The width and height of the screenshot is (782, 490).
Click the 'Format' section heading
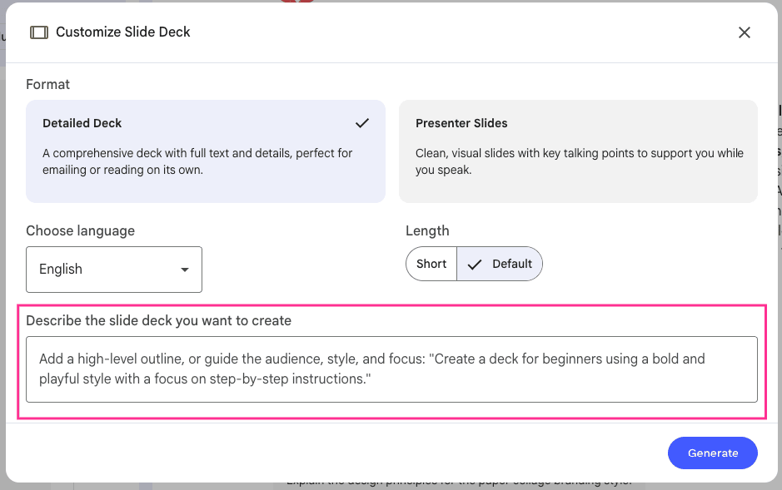pos(47,84)
